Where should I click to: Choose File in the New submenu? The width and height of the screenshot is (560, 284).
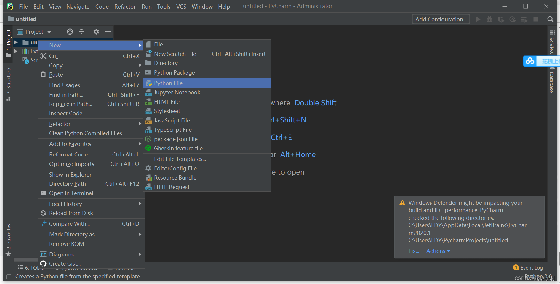(207, 44)
